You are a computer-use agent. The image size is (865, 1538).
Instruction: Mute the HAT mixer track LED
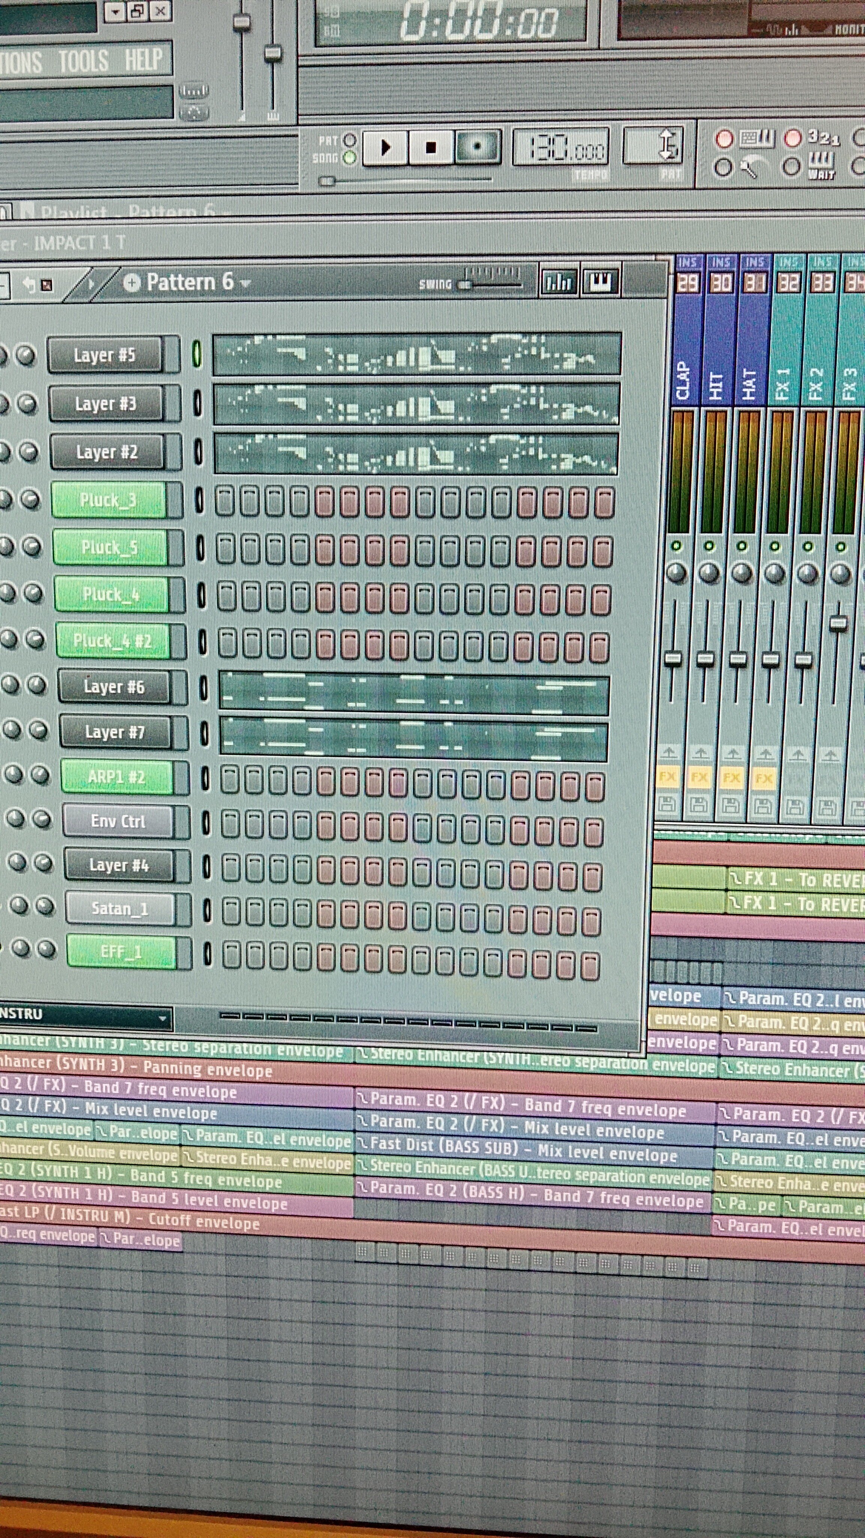tap(741, 546)
